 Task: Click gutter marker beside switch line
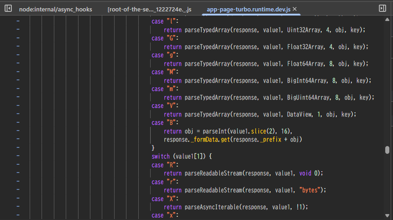(x=18, y=156)
